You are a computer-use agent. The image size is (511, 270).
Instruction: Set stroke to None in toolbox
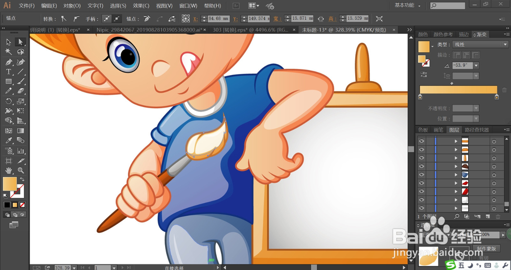pyautogui.click(x=22, y=205)
